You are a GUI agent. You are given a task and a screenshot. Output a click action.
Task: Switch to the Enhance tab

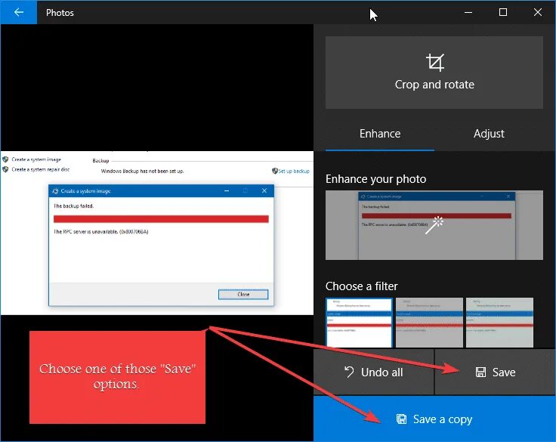tap(380, 134)
